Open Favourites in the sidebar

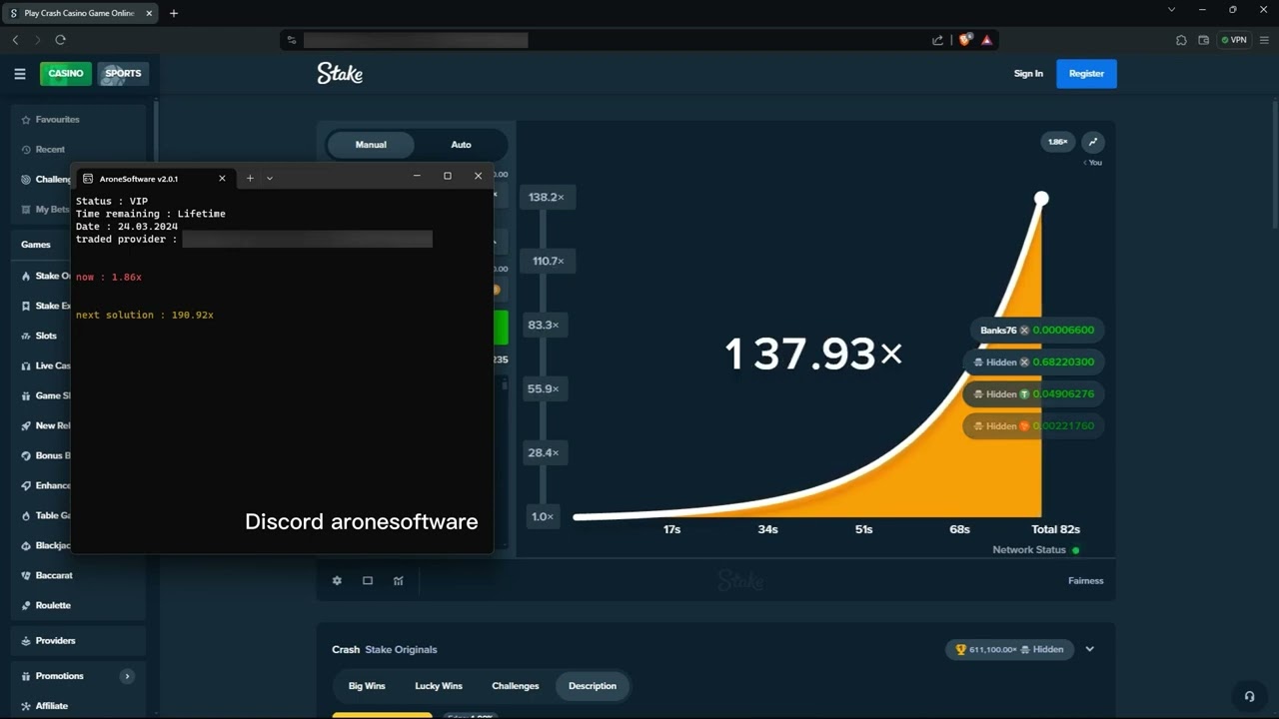coord(78,119)
